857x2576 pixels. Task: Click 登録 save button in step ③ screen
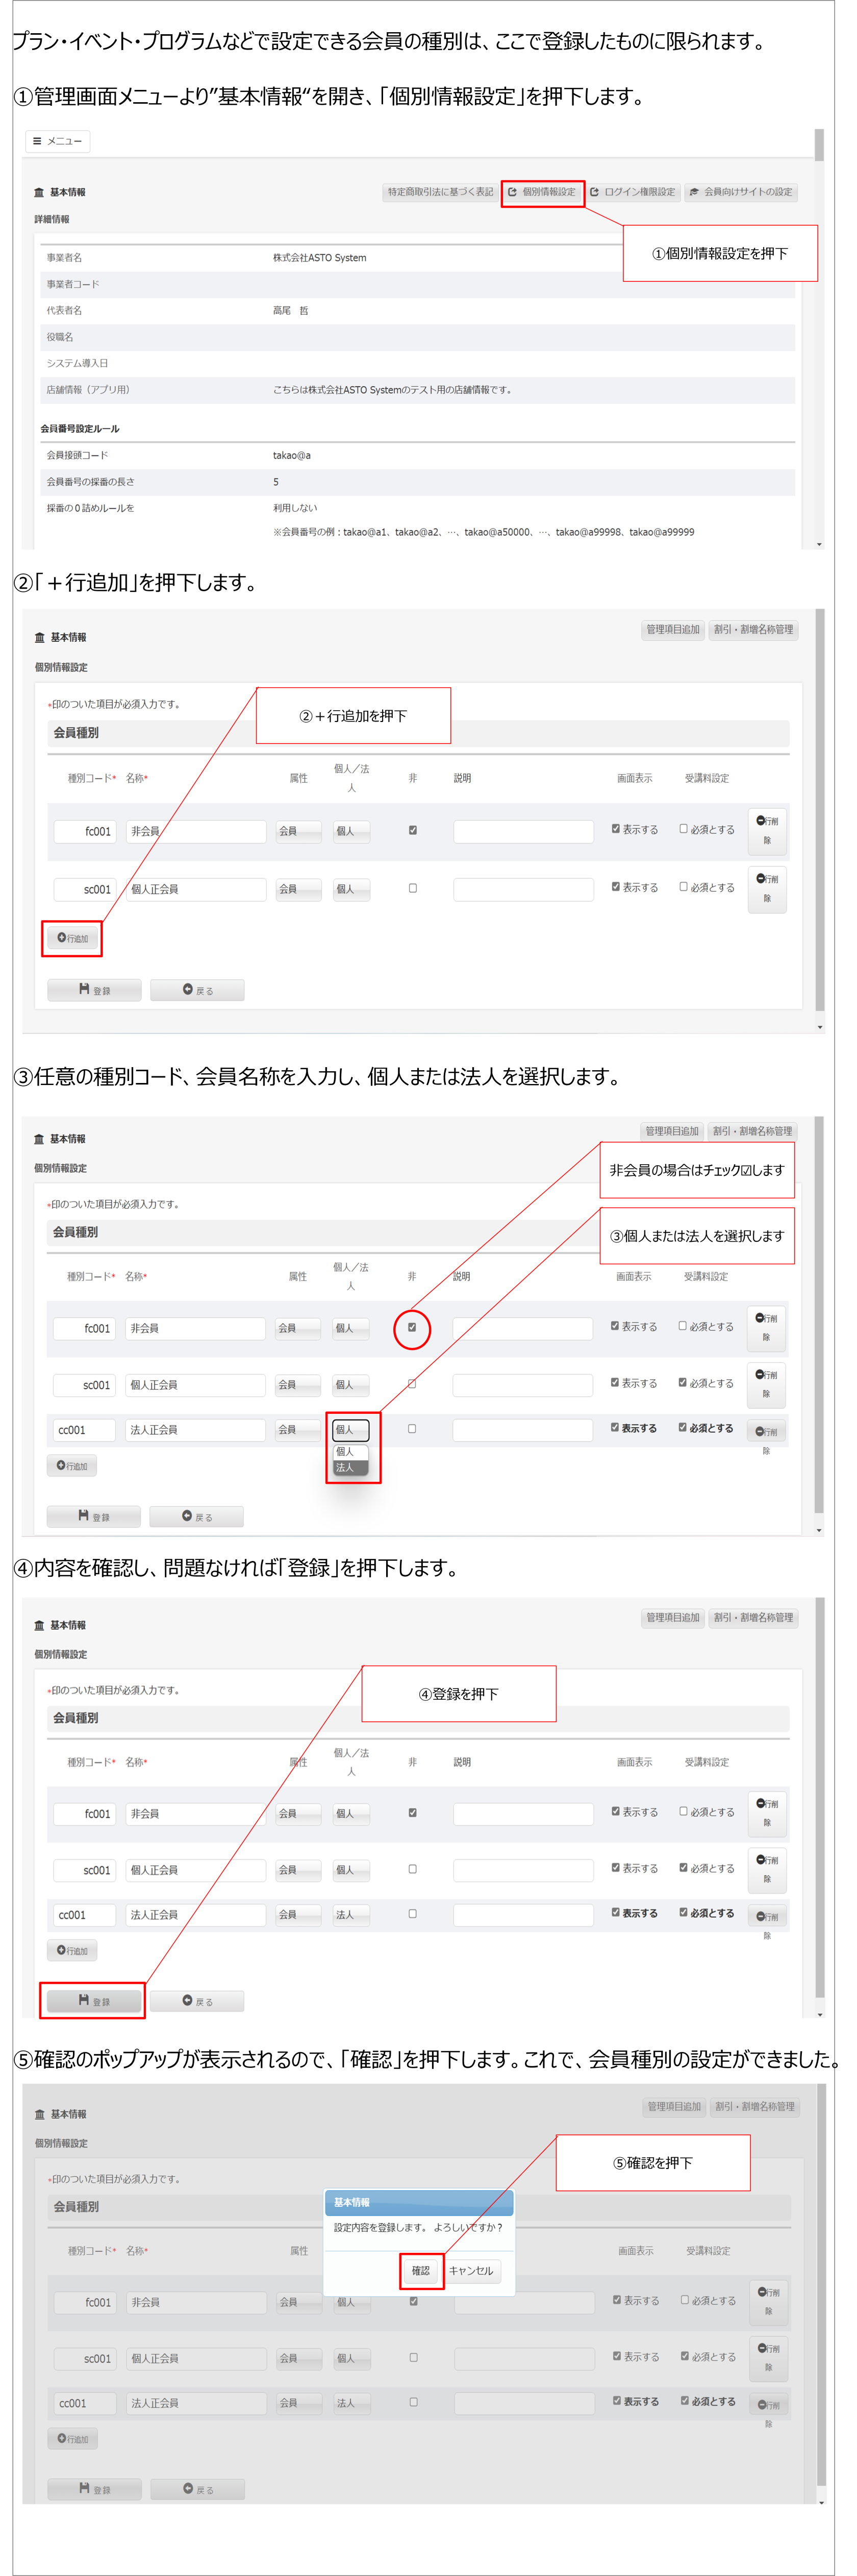coord(94,1517)
